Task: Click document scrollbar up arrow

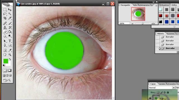Action: pos(113,8)
